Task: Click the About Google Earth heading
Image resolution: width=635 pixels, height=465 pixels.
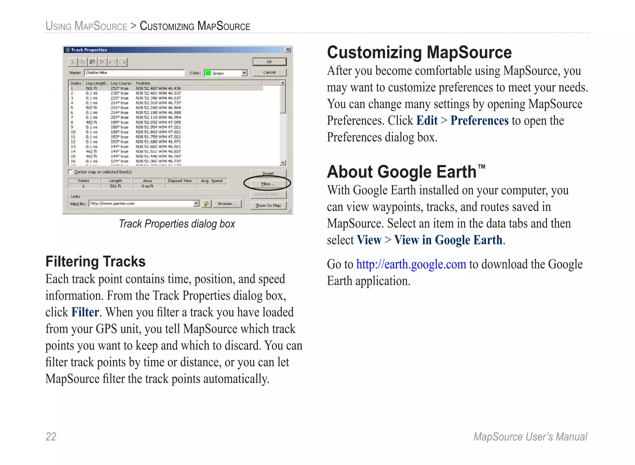Action: click(x=406, y=172)
